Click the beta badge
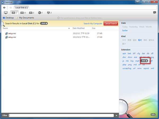 [153, 115]
